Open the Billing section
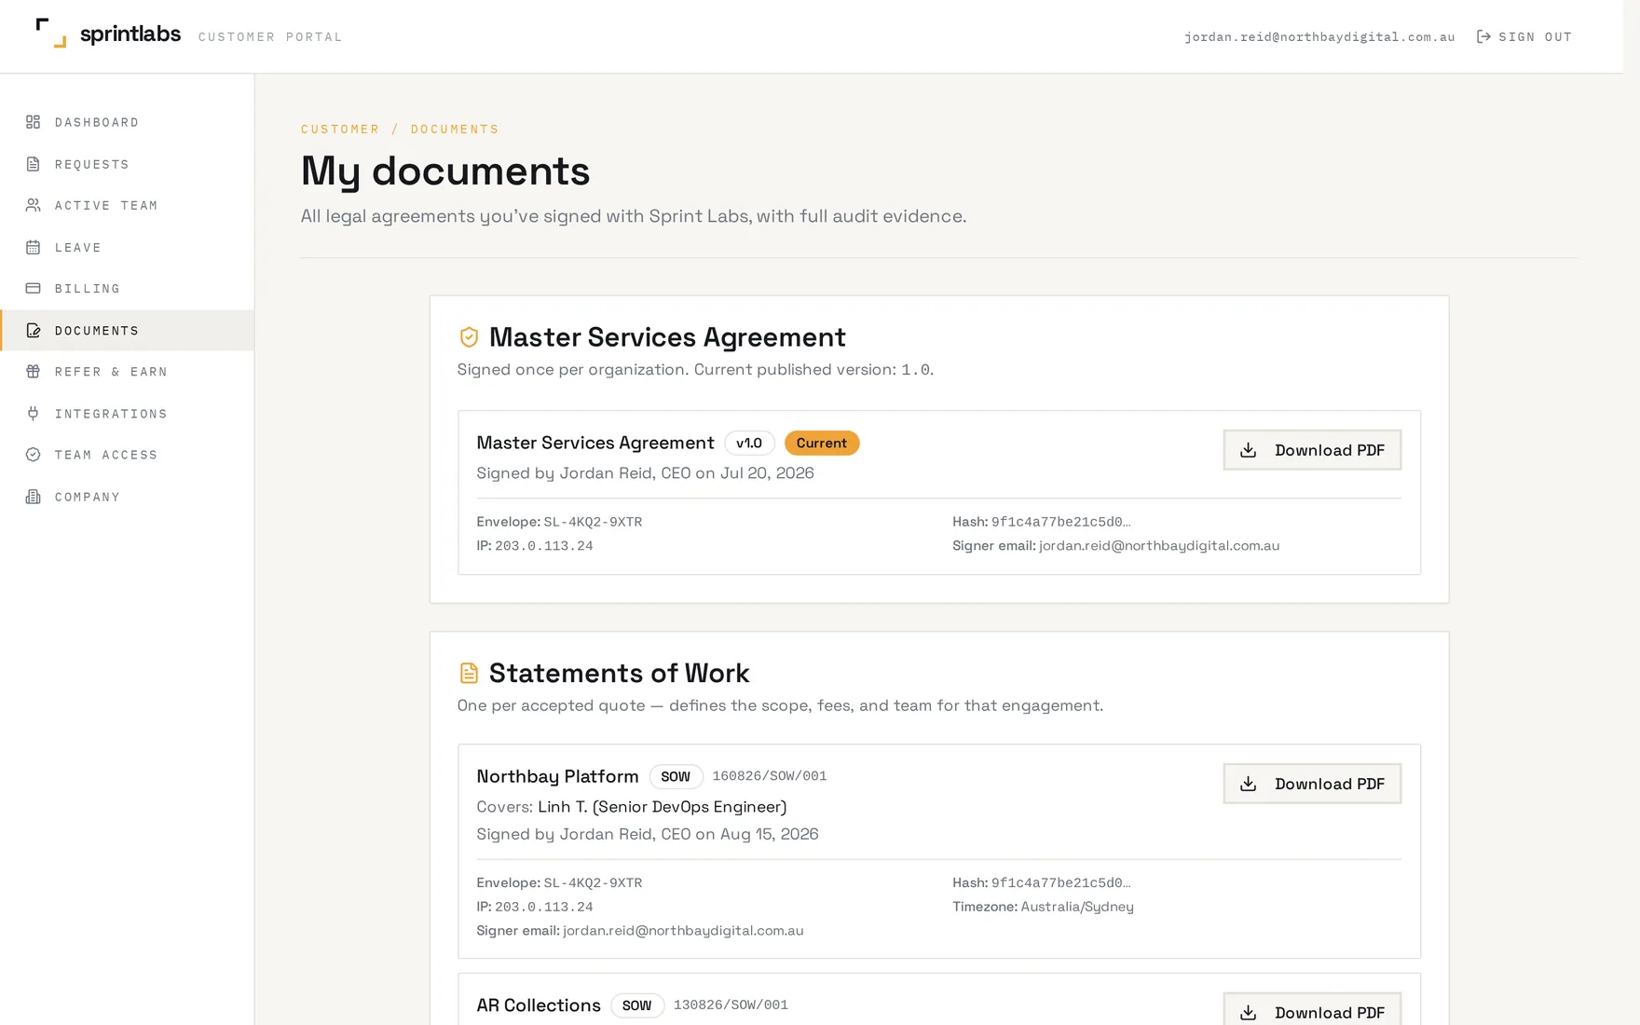This screenshot has height=1025, width=1640. click(x=127, y=288)
